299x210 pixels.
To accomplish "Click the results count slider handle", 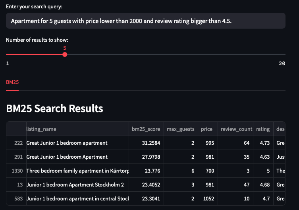I will (65, 54).
